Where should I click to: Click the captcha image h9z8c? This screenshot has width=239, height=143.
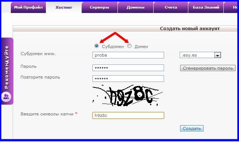(x=128, y=95)
